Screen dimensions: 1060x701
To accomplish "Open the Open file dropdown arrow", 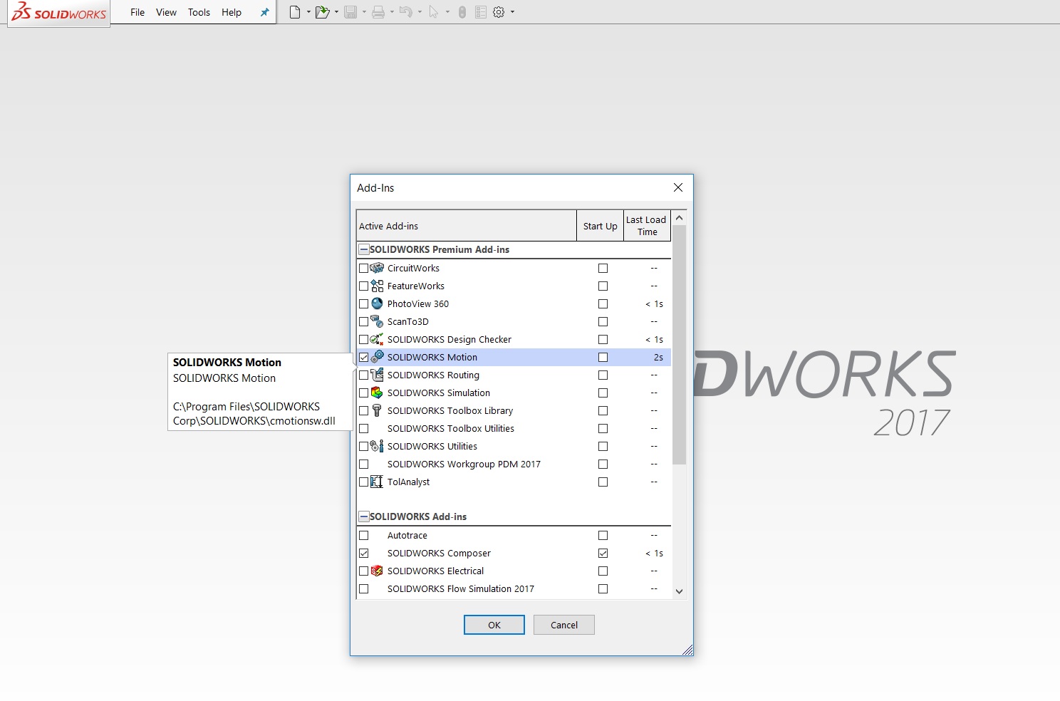I will tap(336, 12).
